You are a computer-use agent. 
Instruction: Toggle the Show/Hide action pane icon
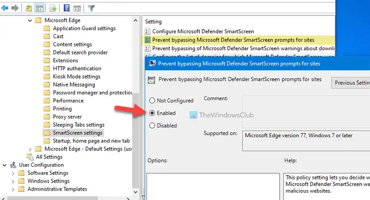(x=77, y=8)
